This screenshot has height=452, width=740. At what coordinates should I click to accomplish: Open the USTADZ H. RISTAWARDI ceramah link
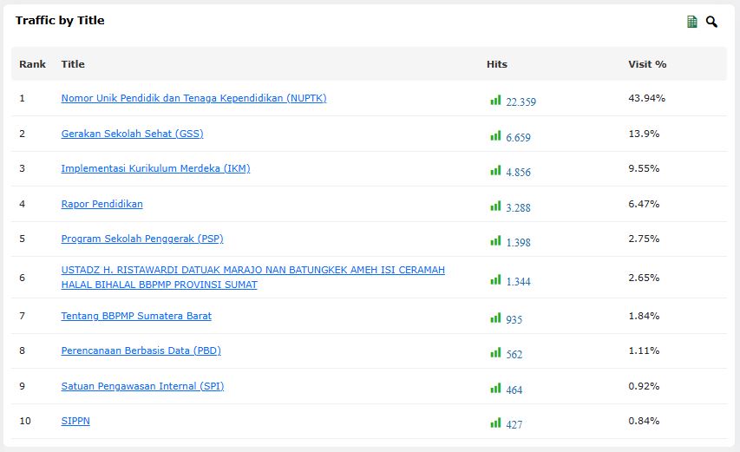click(252, 271)
